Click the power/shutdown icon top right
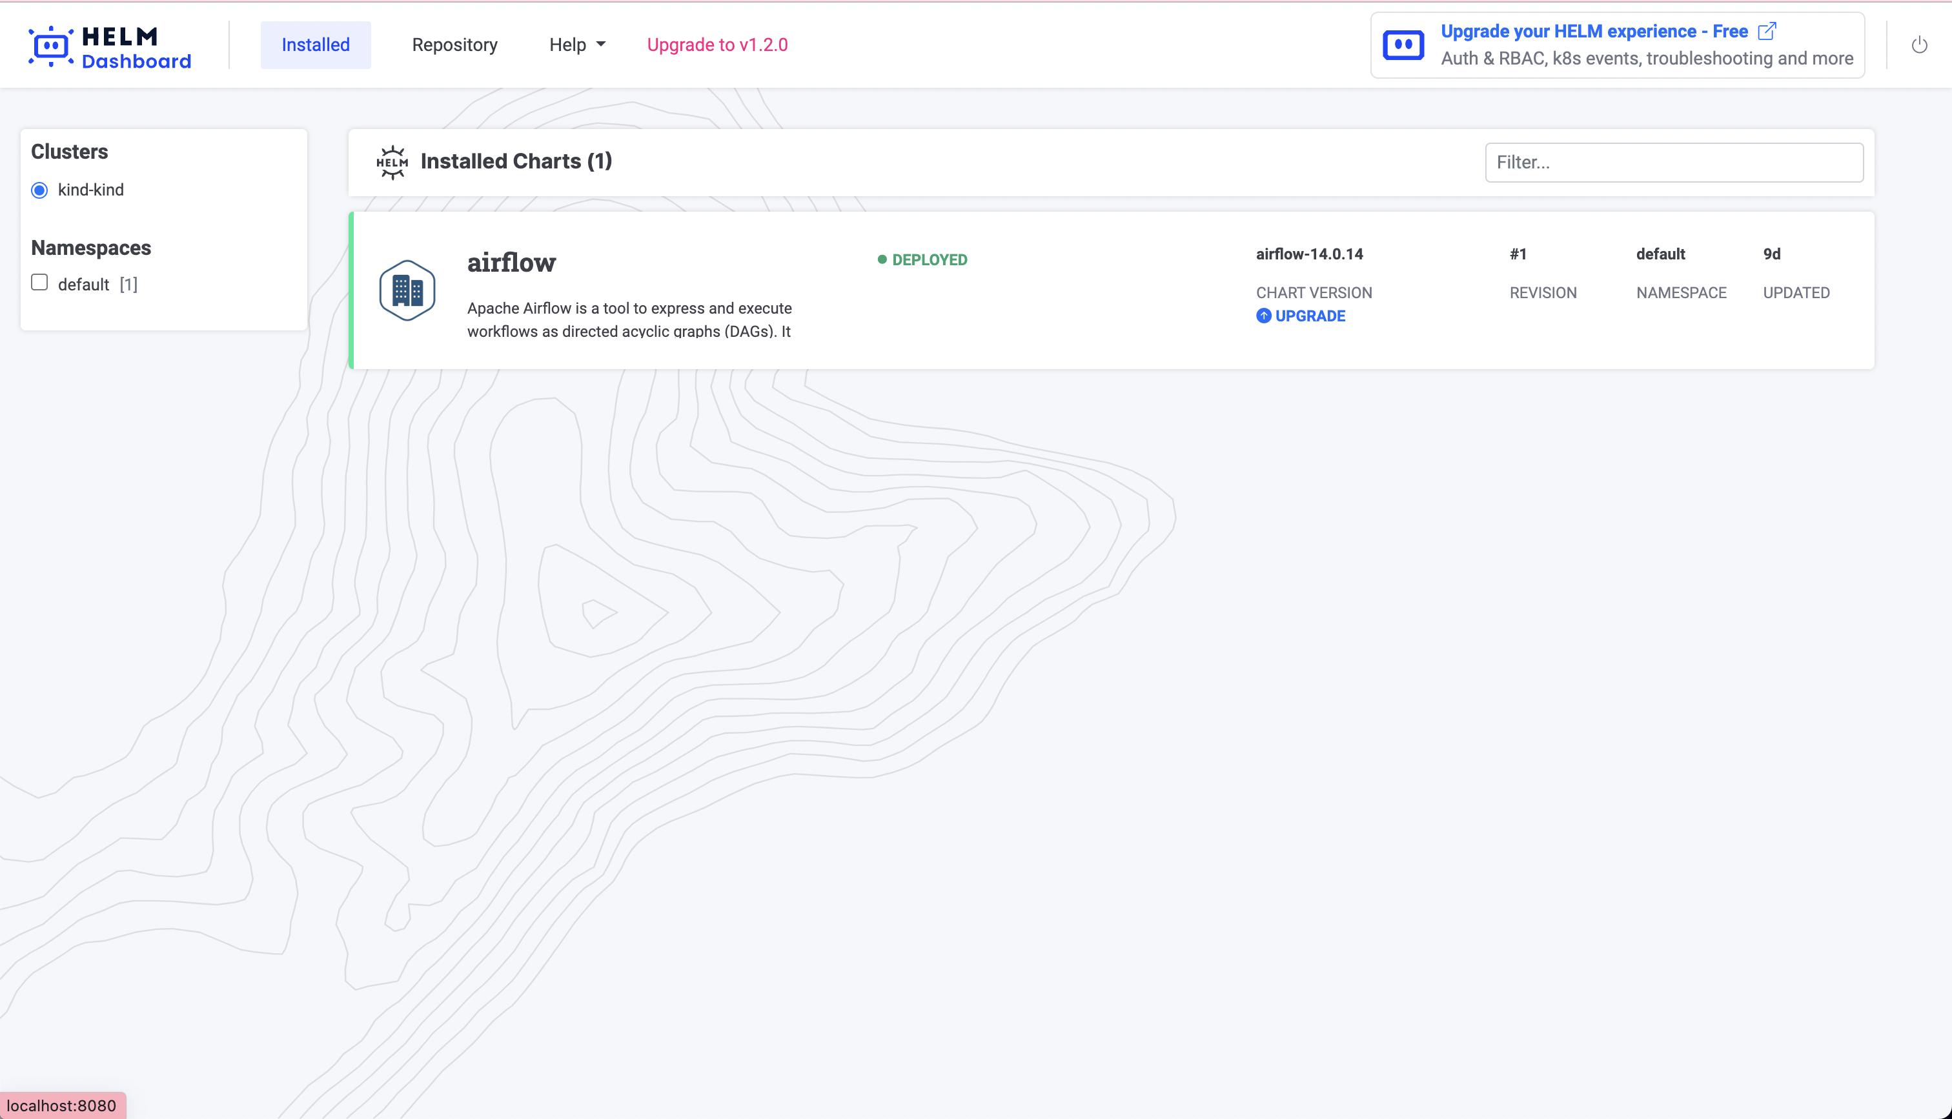Screen dimensions: 1952x1119 (x=1920, y=45)
